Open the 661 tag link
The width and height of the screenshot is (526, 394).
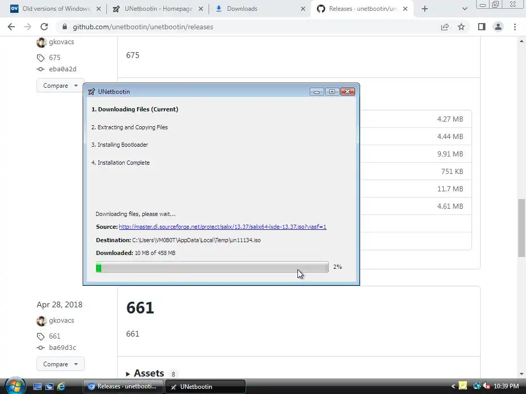coord(54,336)
